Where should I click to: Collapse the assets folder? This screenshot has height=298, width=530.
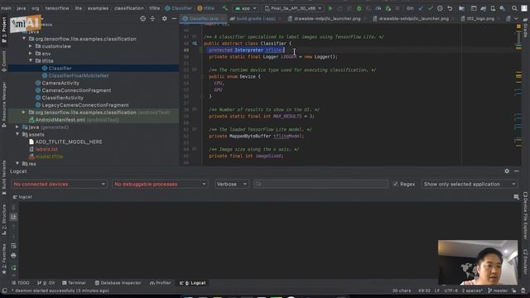pos(17,134)
